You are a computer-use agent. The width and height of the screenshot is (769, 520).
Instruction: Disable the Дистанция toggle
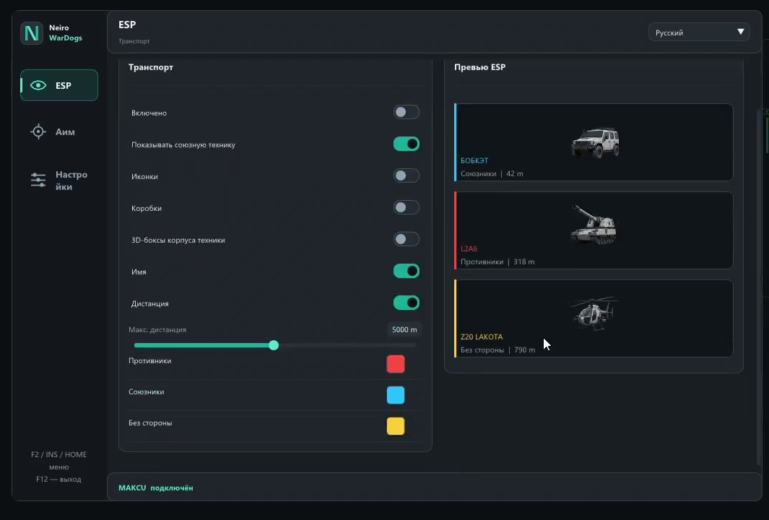[x=406, y=303]
